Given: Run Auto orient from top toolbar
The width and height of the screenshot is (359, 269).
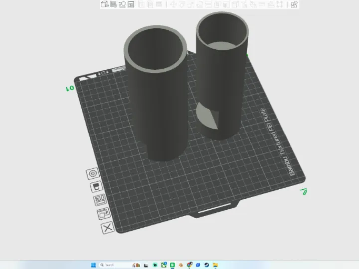Looking at the screenshot, I should point(122,4).
